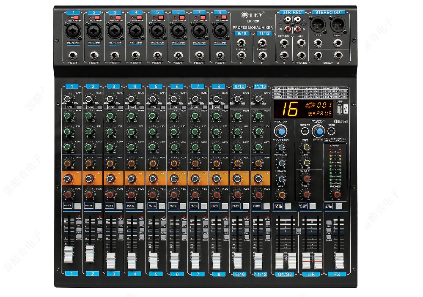The image size is (423, 297).
Task: Click the channel 8 MIC/LINE combo input jack
Action: [220, 30]
